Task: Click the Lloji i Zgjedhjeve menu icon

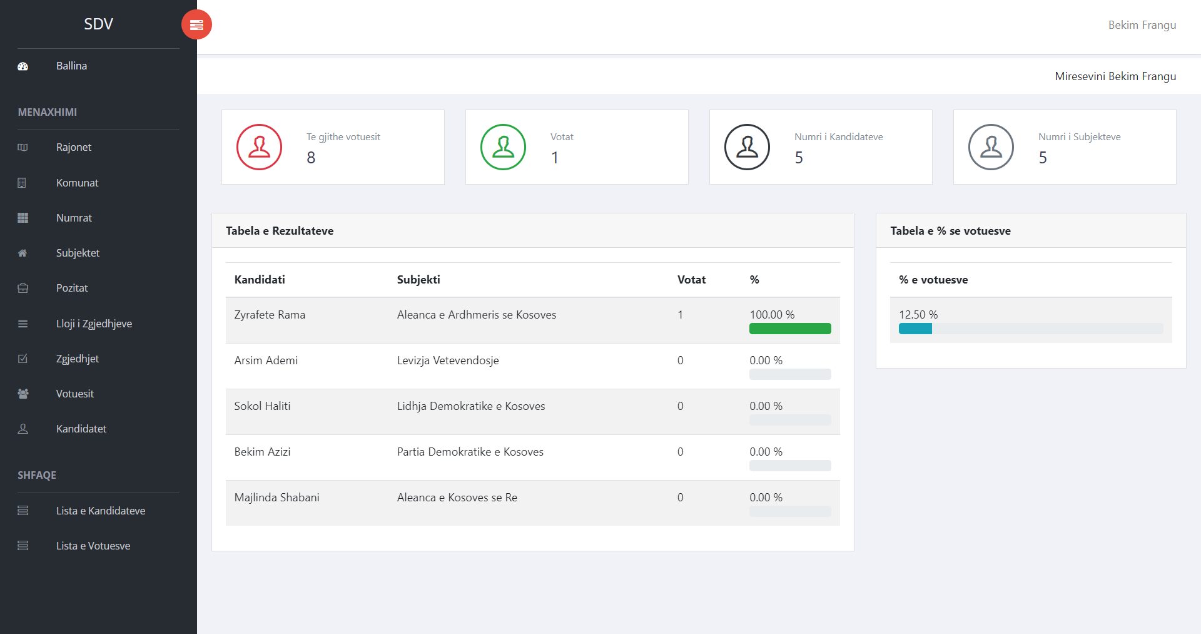Action: pos(23,324)
